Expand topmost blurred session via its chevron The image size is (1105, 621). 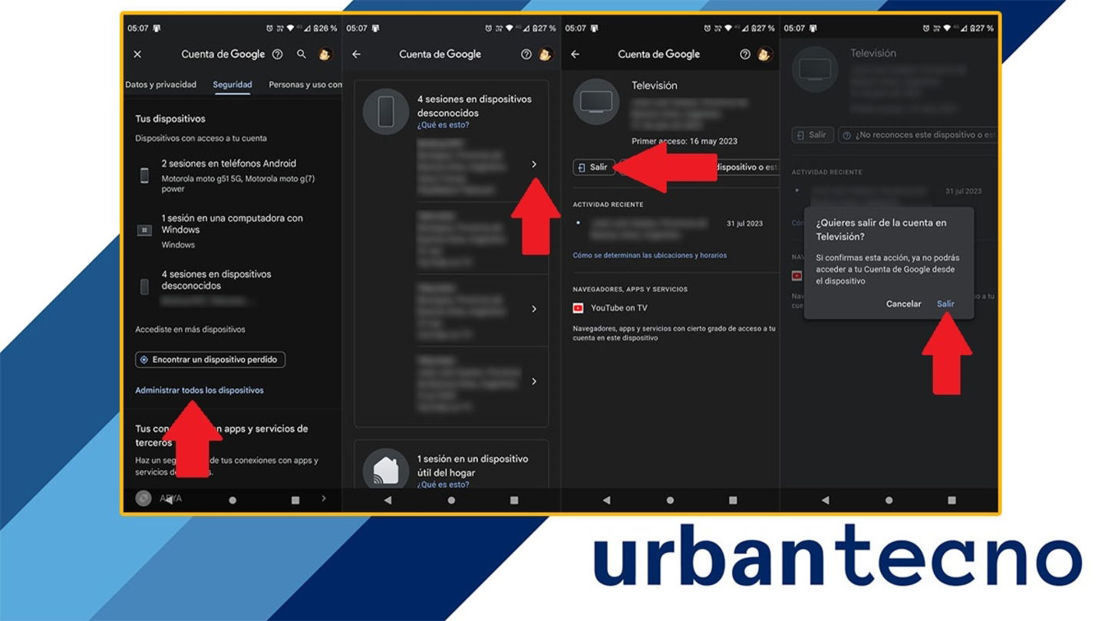point(534,165)
